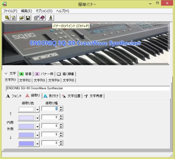Screen dimensions: 175x159
Task: Click the banner text input field
Action: 87,88
